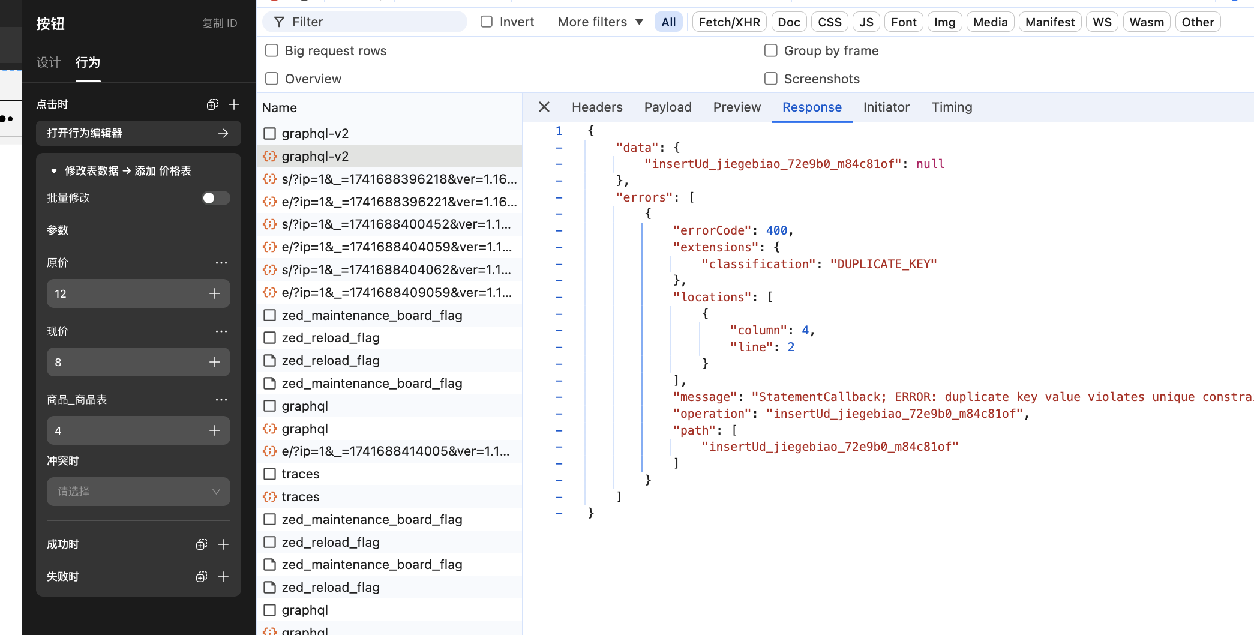
Task: Click the Name column header
Action: [x=389, y=107]
